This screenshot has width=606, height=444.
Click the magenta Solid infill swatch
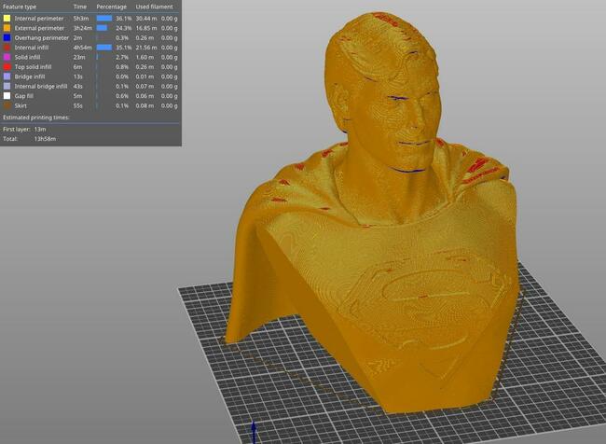coord(7,57)
